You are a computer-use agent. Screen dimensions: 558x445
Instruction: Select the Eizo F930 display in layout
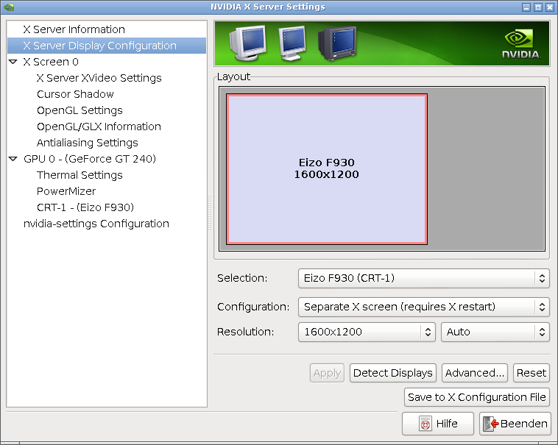tap(327, 169)
